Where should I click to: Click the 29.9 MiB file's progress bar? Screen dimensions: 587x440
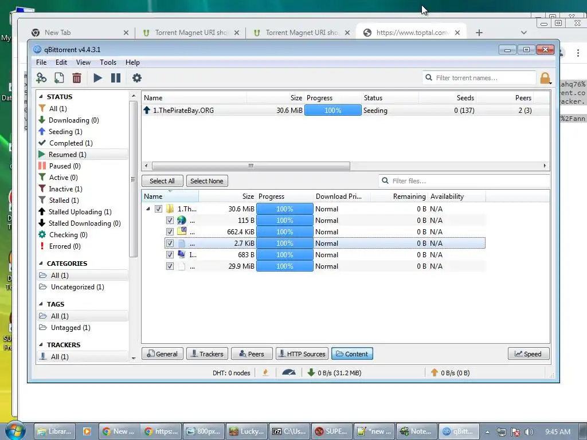(x=284, y=266)
